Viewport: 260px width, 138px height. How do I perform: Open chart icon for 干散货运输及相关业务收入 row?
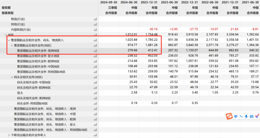click(x=95, y=135)
